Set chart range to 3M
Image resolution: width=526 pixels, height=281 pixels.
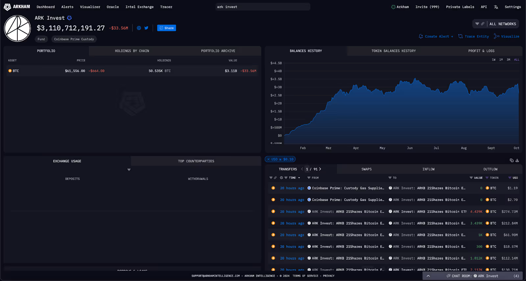[x=508, y=60]
